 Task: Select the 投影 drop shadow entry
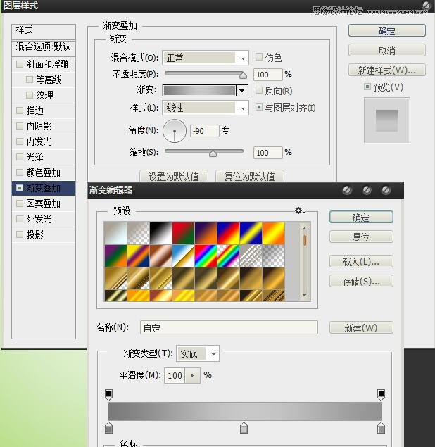[x=44, y=234]
